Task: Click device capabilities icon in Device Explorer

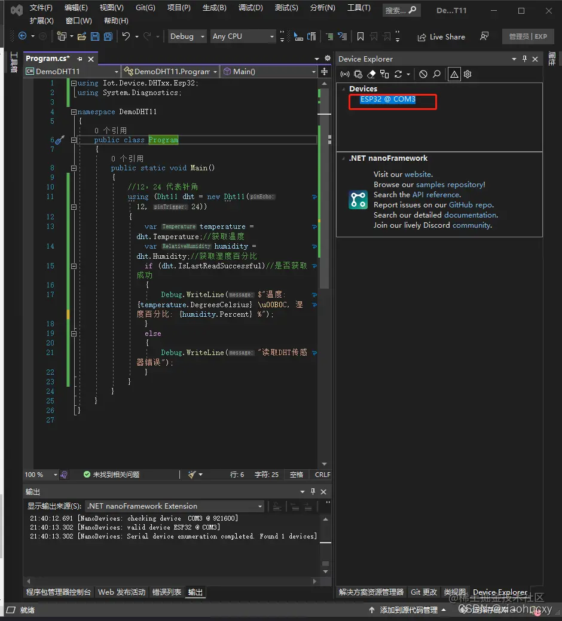Action: click(358, 74)
